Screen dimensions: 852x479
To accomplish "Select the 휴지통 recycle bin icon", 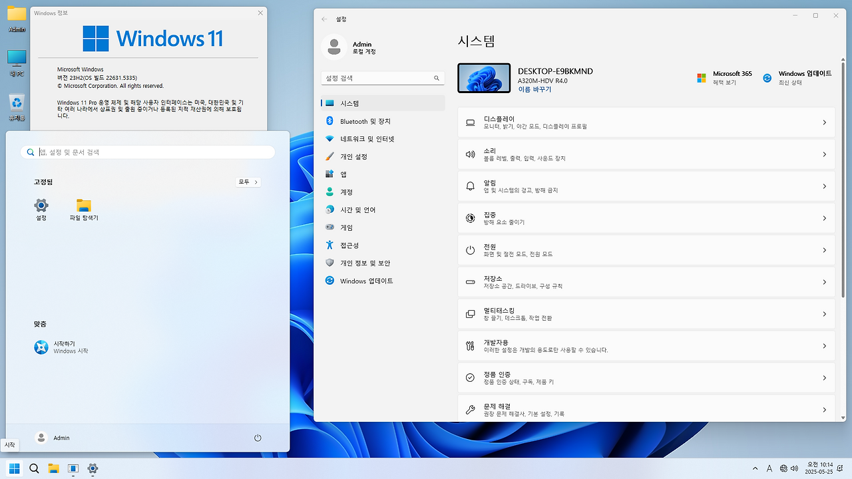I will point(17,108).
